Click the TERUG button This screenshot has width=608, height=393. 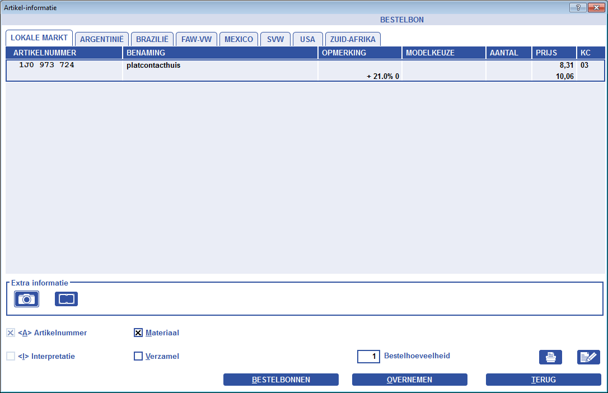pos(543,380)
